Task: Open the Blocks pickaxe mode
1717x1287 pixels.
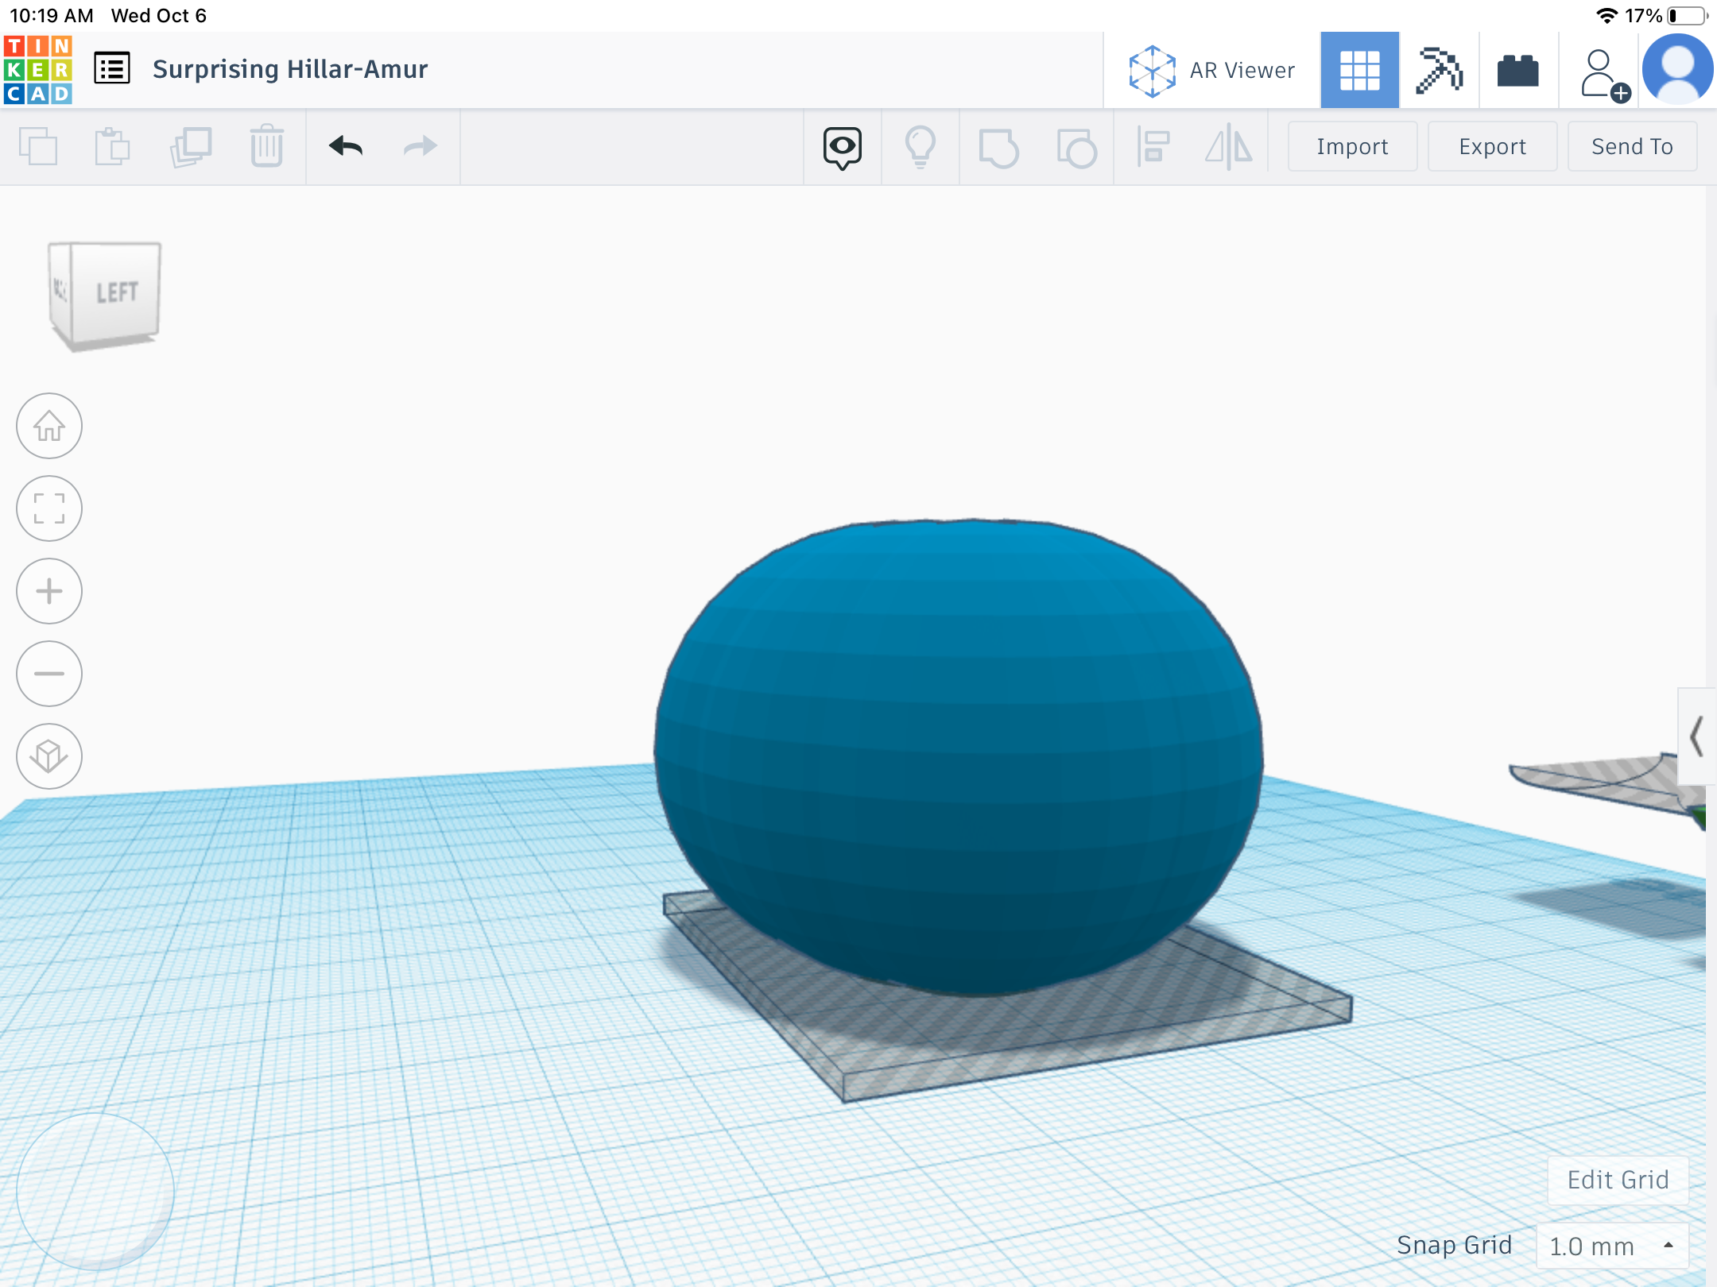Action: 1439,70
